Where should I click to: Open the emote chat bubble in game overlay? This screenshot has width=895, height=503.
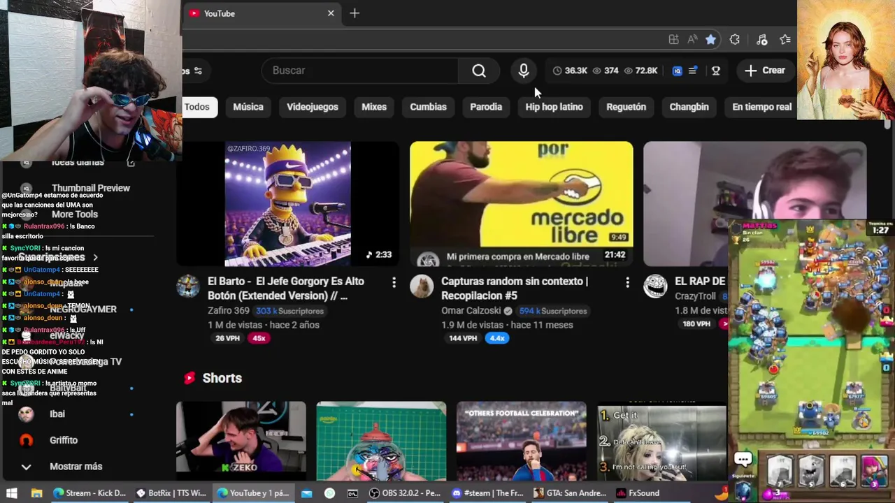click(x=743, y=459)
